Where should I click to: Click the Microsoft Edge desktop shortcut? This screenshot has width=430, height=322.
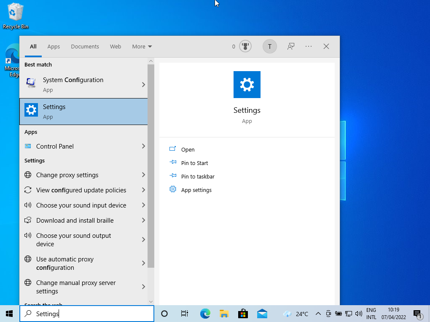click(12, 61)
